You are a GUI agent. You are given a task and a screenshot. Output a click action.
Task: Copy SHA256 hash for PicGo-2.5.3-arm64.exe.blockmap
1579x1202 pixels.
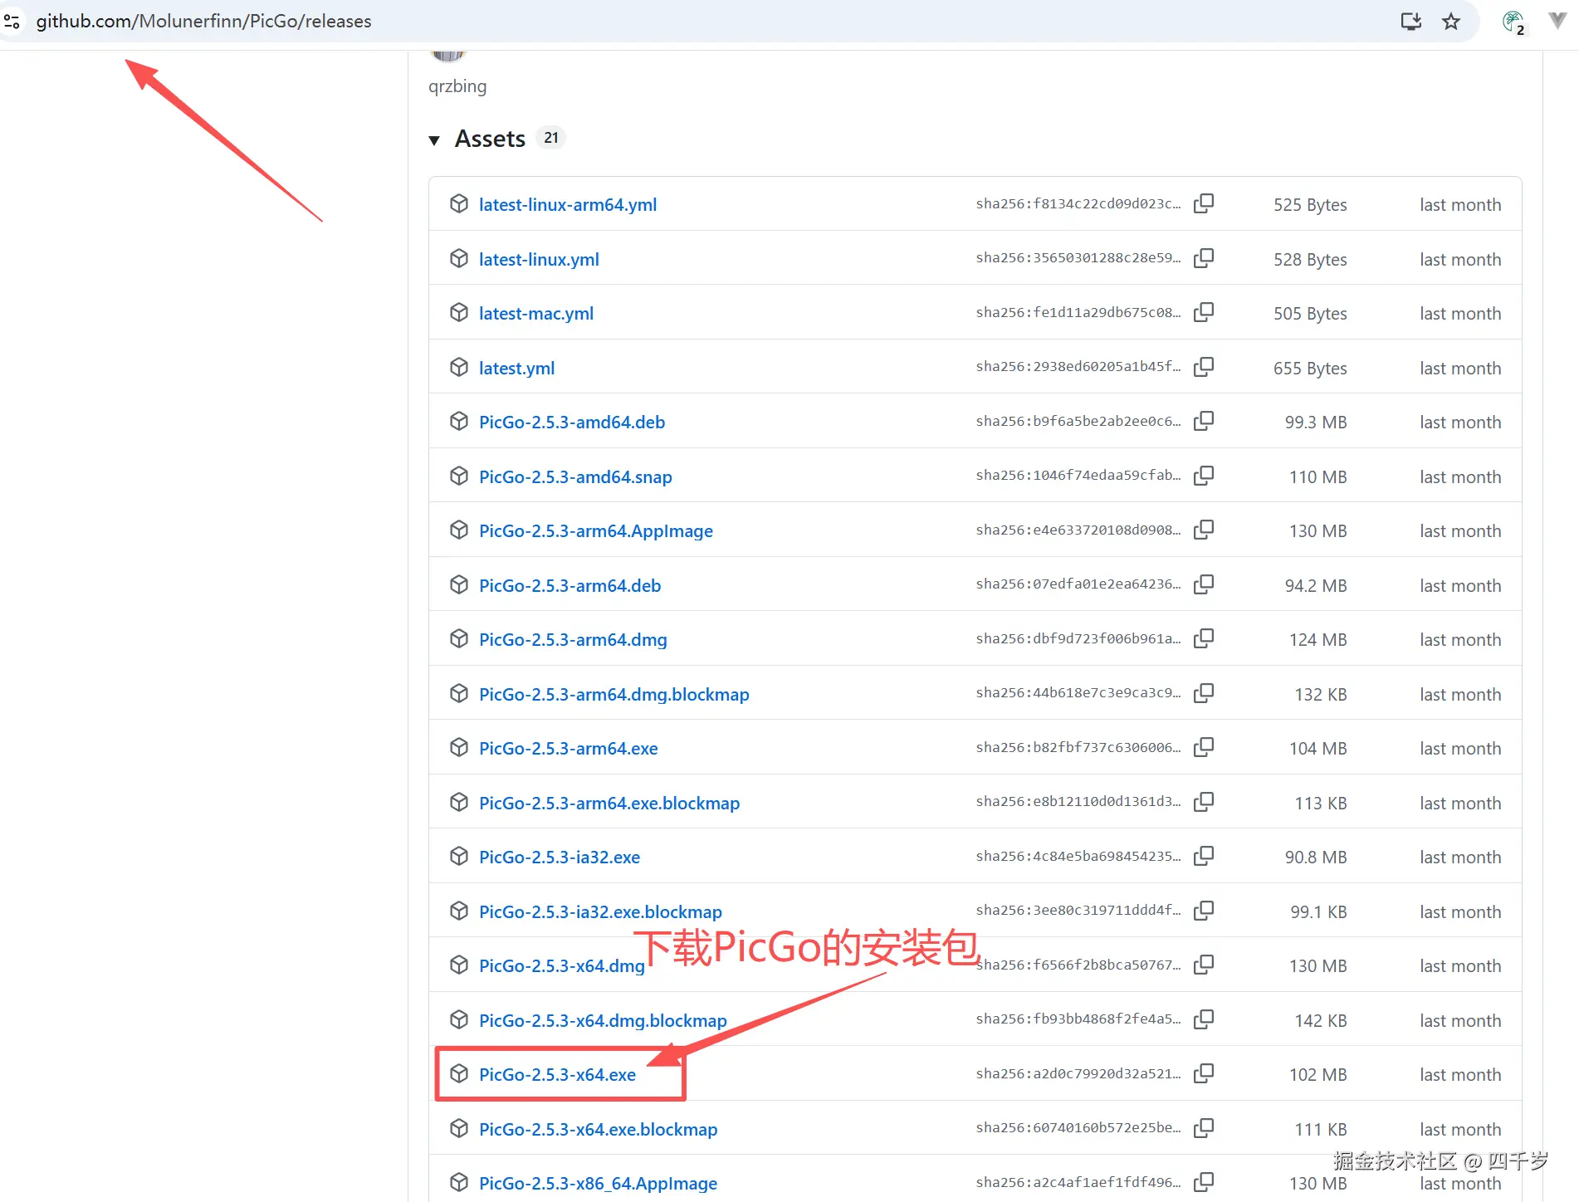1203,803
